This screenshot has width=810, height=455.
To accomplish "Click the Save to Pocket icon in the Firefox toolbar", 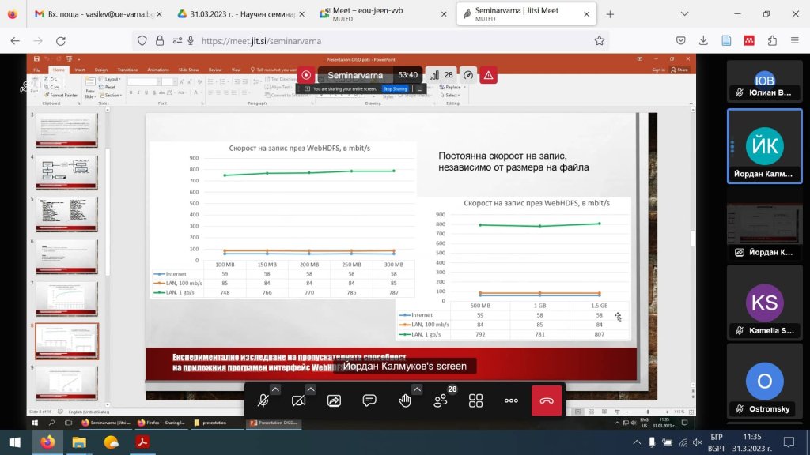I will [681, 41].
